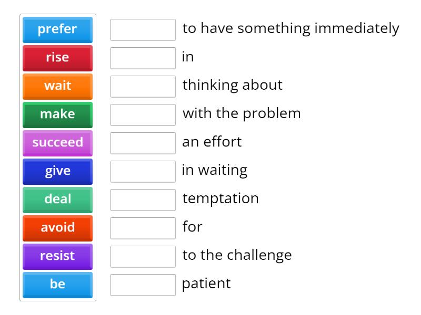Screen dimensions: 421x315
Task: Pick the purple "resist" word tile
Action: click(57, 256)
